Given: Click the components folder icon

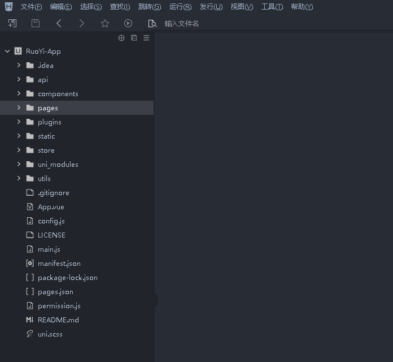Looking at the screenshot, I should click(x=30, y=94).
